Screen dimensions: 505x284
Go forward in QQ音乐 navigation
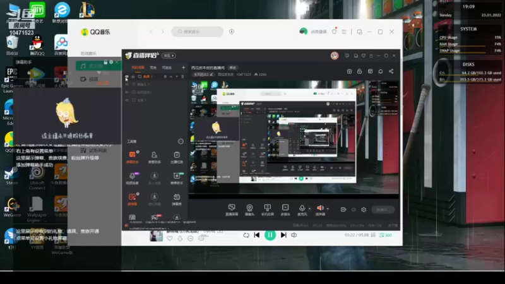[x=163, y=32]
